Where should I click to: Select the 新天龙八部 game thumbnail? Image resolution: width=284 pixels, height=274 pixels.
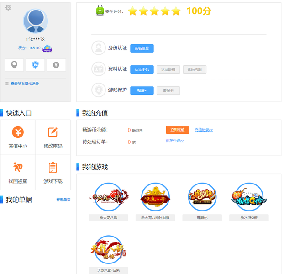click(108, 197)
